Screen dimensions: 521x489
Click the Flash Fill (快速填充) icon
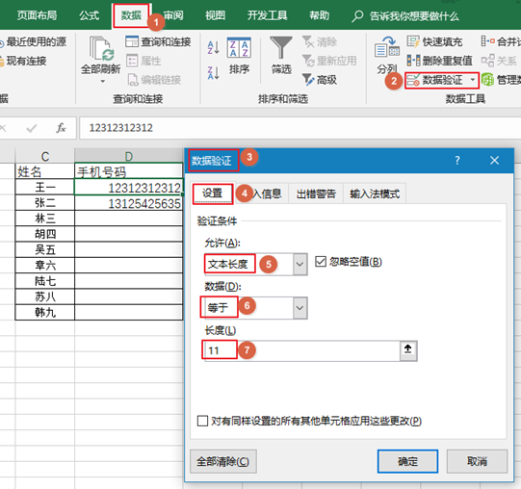[413, 41]
